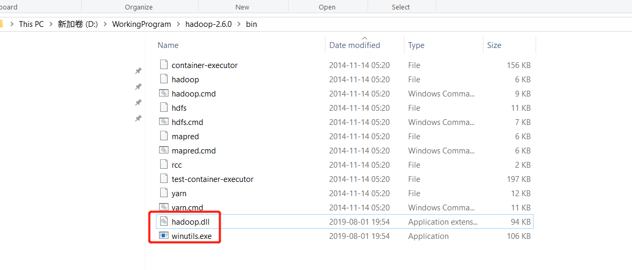Click the fourth pin icon in navigation pane
The image size is (632, 270).
point(138,118)
